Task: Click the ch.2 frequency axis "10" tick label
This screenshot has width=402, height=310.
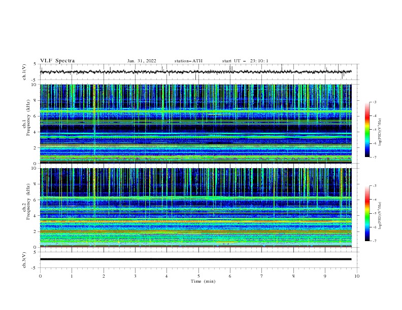Action: point(34,168)
